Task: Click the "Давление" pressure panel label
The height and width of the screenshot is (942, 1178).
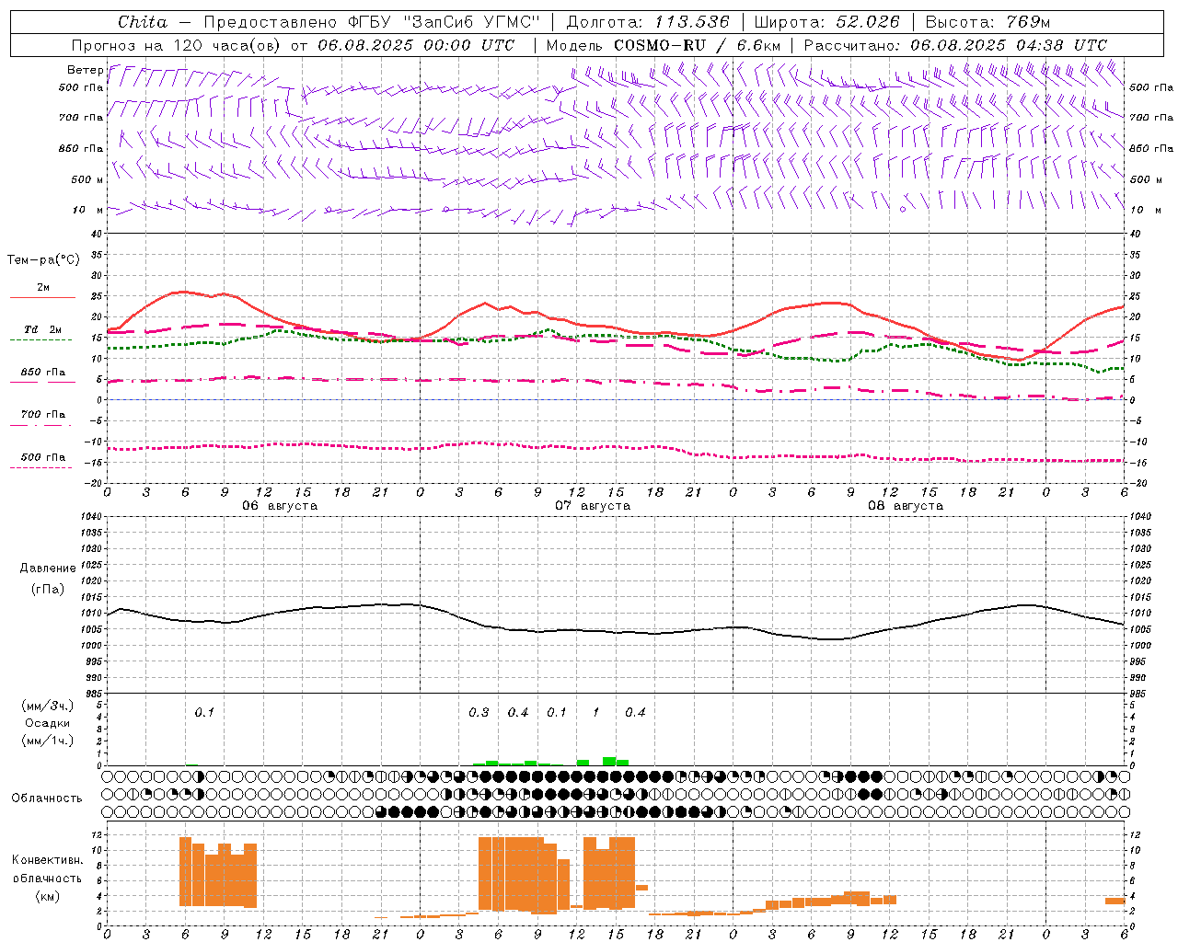Action: click(x=48, y=569)
